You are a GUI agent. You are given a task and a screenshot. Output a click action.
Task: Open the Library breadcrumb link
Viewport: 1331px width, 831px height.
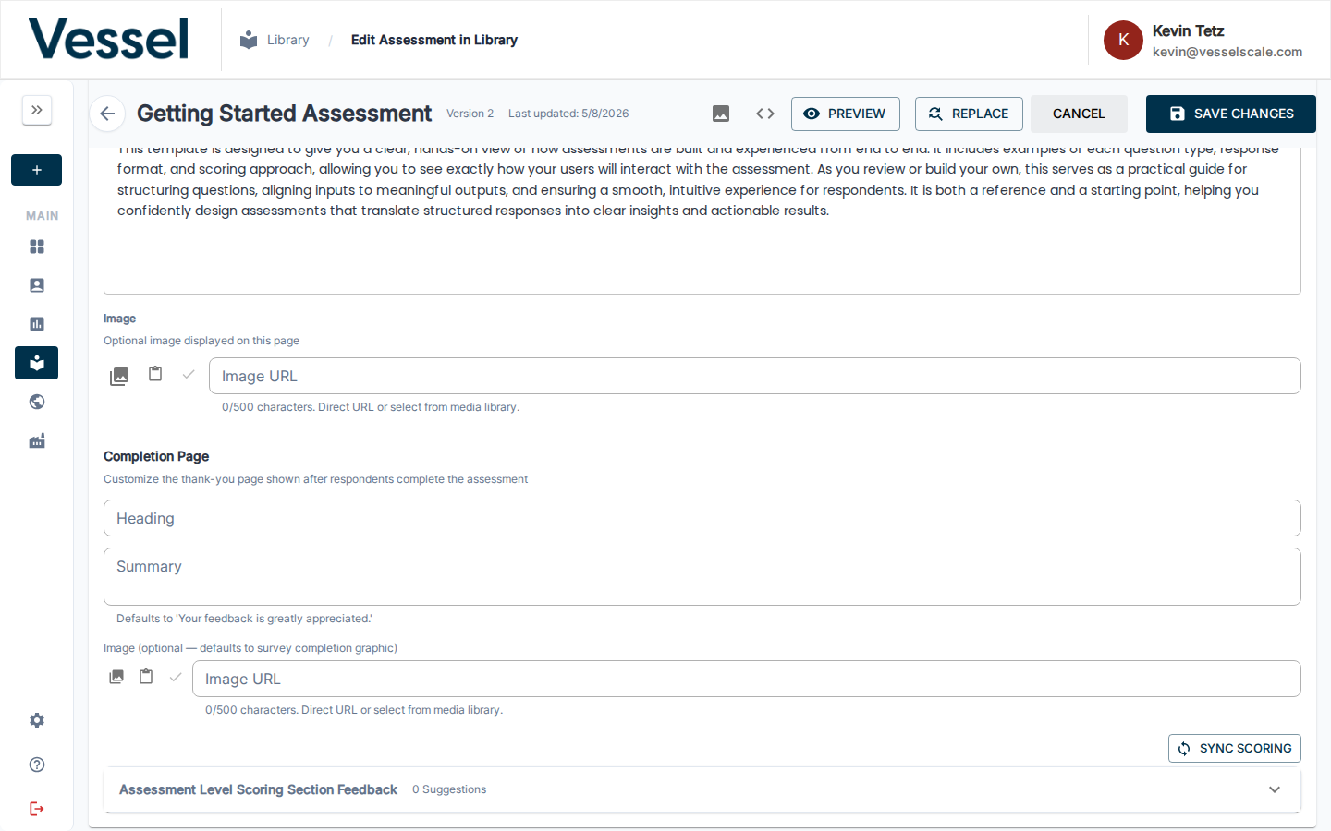pos(288,40)
